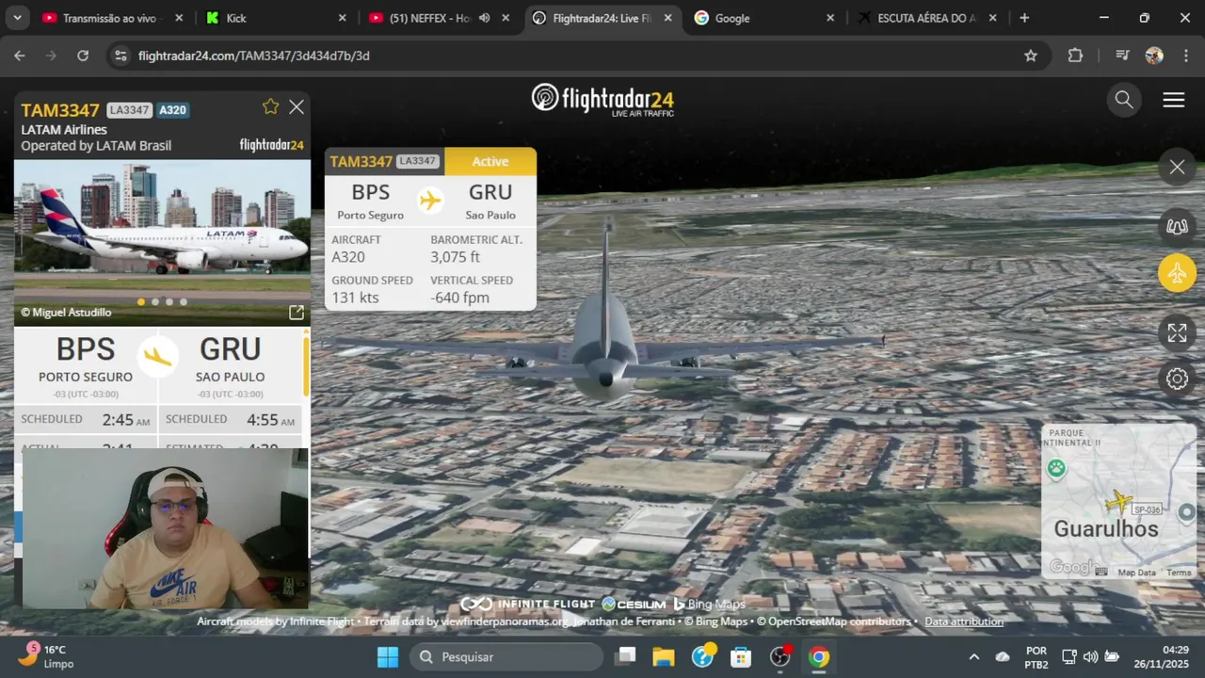Select the third photo carousel dot
1205x678 pixels.
169,302
